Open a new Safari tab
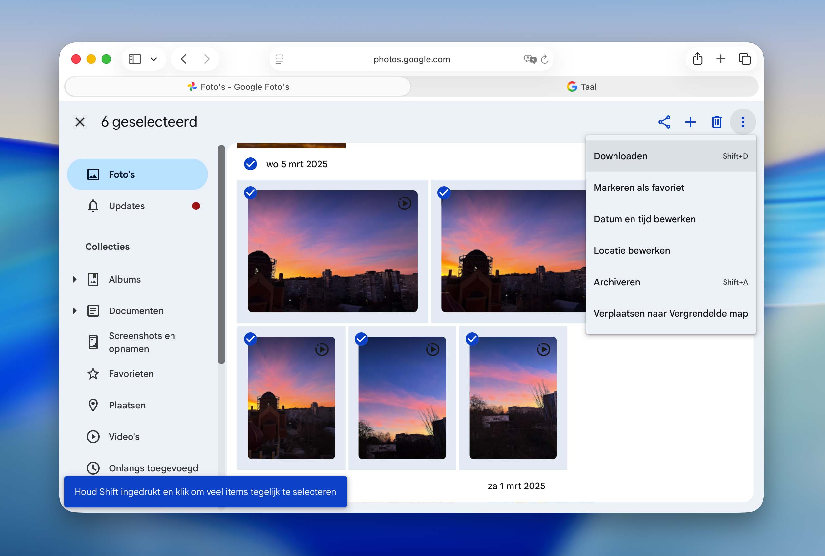 [721, 59]
